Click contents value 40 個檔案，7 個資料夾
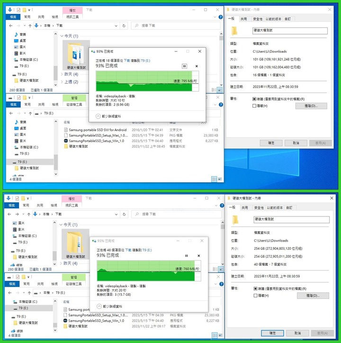 pos(270,264)
